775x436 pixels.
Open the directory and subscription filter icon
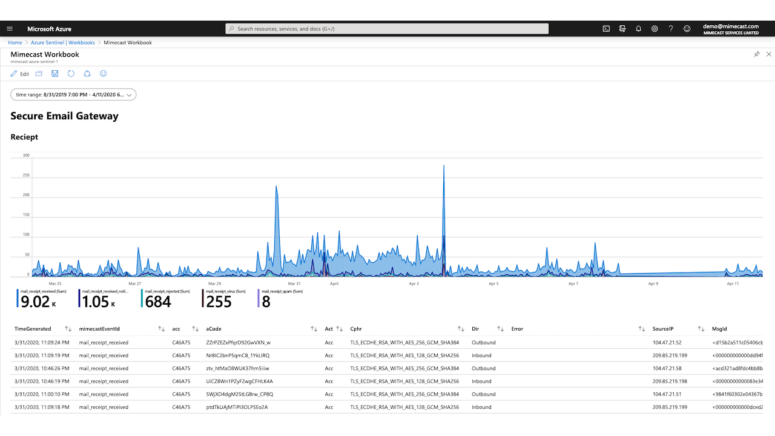coord(622,28)
